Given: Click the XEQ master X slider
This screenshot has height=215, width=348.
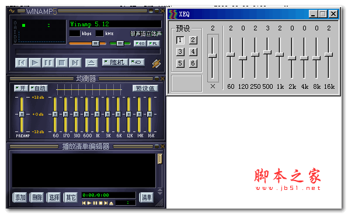Looking at the screenshot, I should click(x=213, y=56).
